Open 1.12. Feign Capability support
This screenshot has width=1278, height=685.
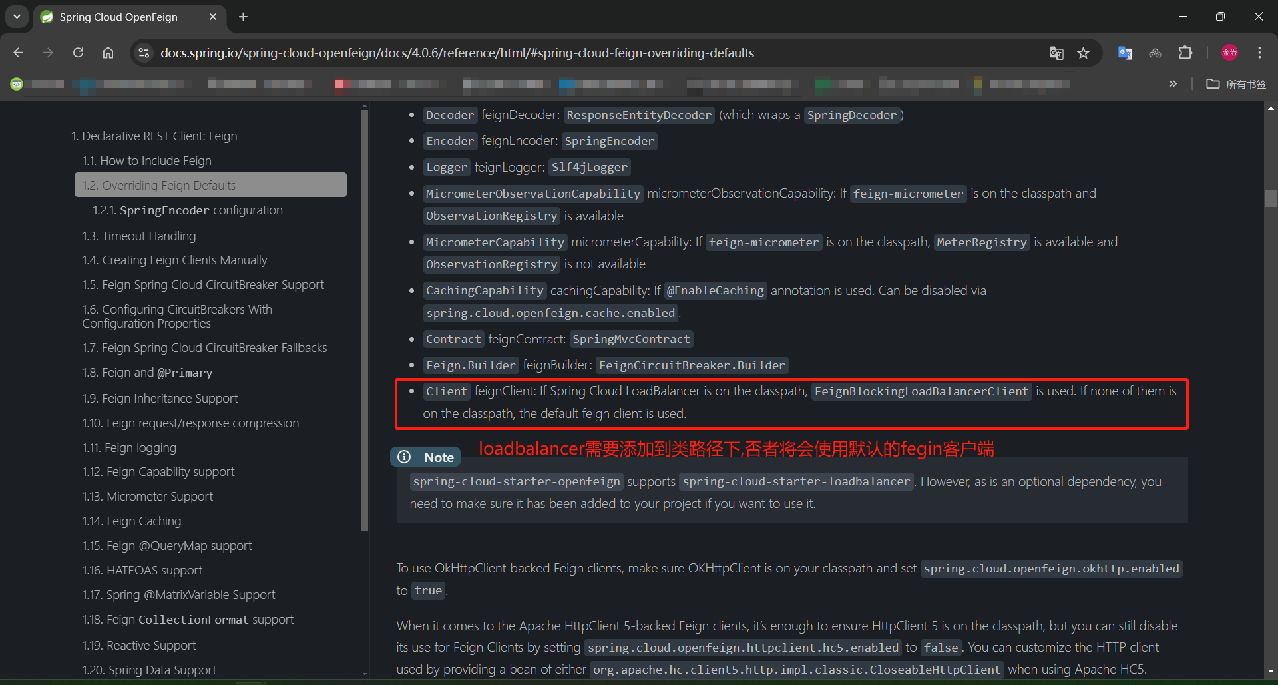pos(158,471)
